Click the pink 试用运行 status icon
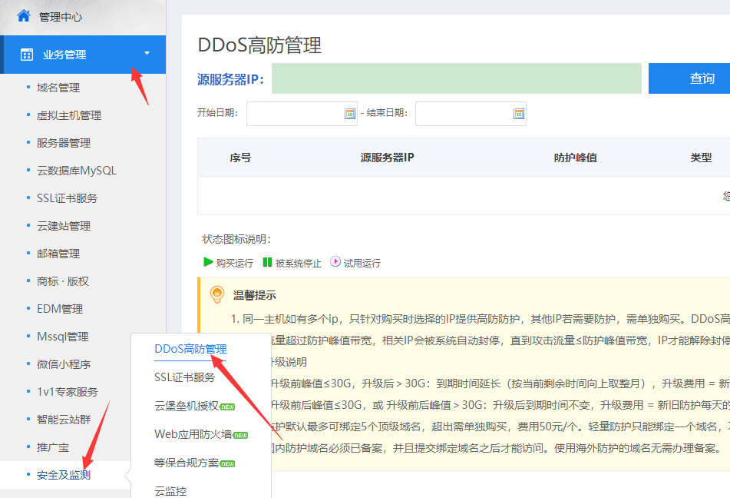Screen dimensions: 730x498 click(335, 262)
